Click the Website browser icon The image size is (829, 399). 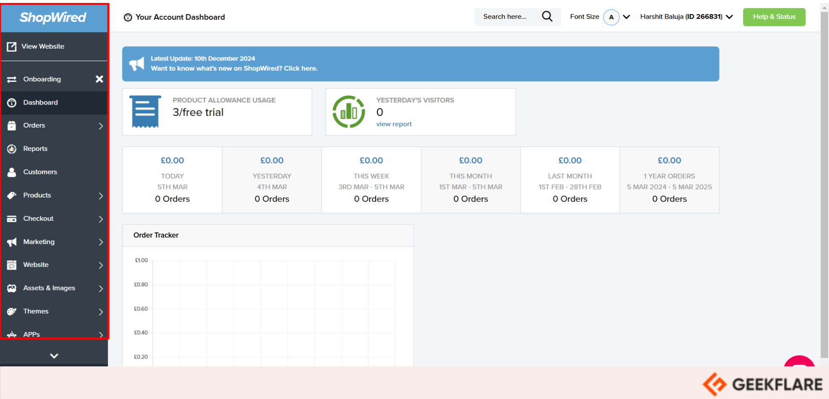[x=12, y=265]
